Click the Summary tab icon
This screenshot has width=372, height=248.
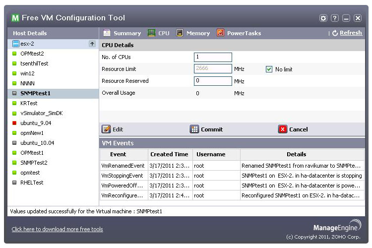(107, 33)
